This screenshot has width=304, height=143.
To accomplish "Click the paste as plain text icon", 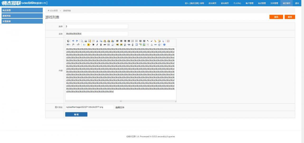I will [x=108, y=41].
